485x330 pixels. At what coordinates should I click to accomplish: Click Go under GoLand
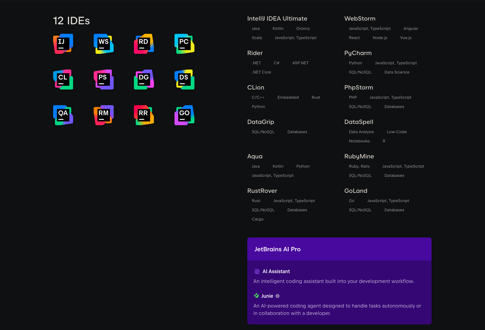tap(352, 201)
